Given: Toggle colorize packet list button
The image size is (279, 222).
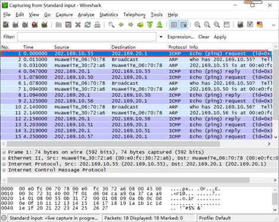Looking at the screenshot, I should click(x=174, y=25).
